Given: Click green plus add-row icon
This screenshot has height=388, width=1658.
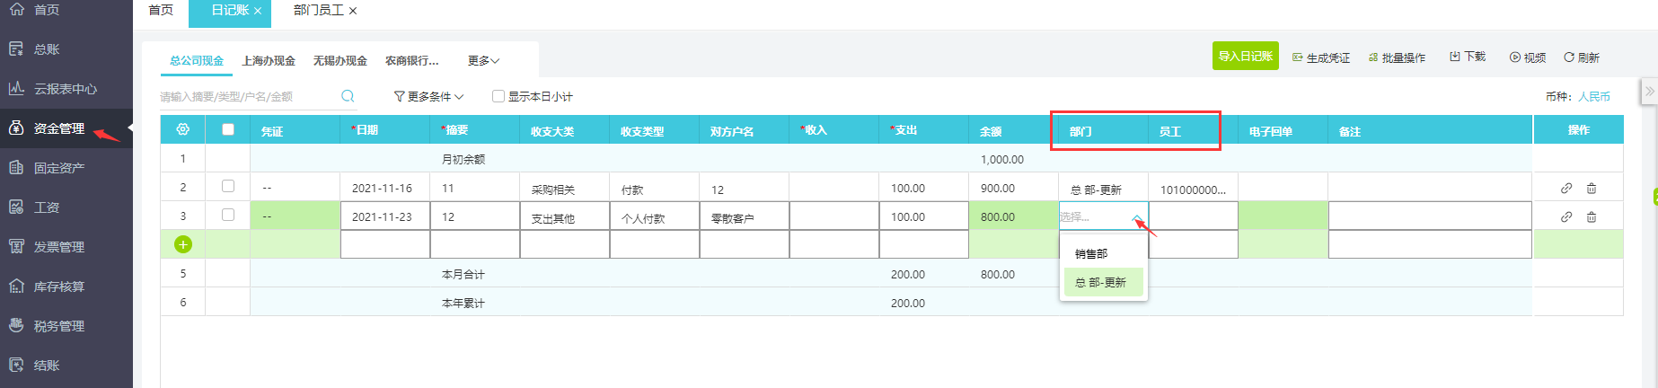Looking at the screenshot, I should point(183,244).
